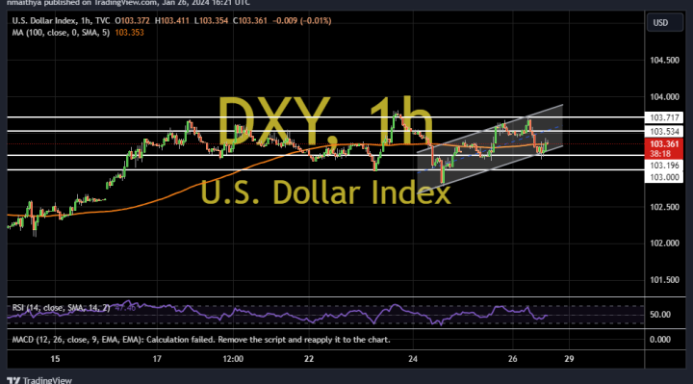The width and height of the screenshot is (693, 384).
Task: Click the -0.009 (-0.01%) change value
Action: click(302, 21)
